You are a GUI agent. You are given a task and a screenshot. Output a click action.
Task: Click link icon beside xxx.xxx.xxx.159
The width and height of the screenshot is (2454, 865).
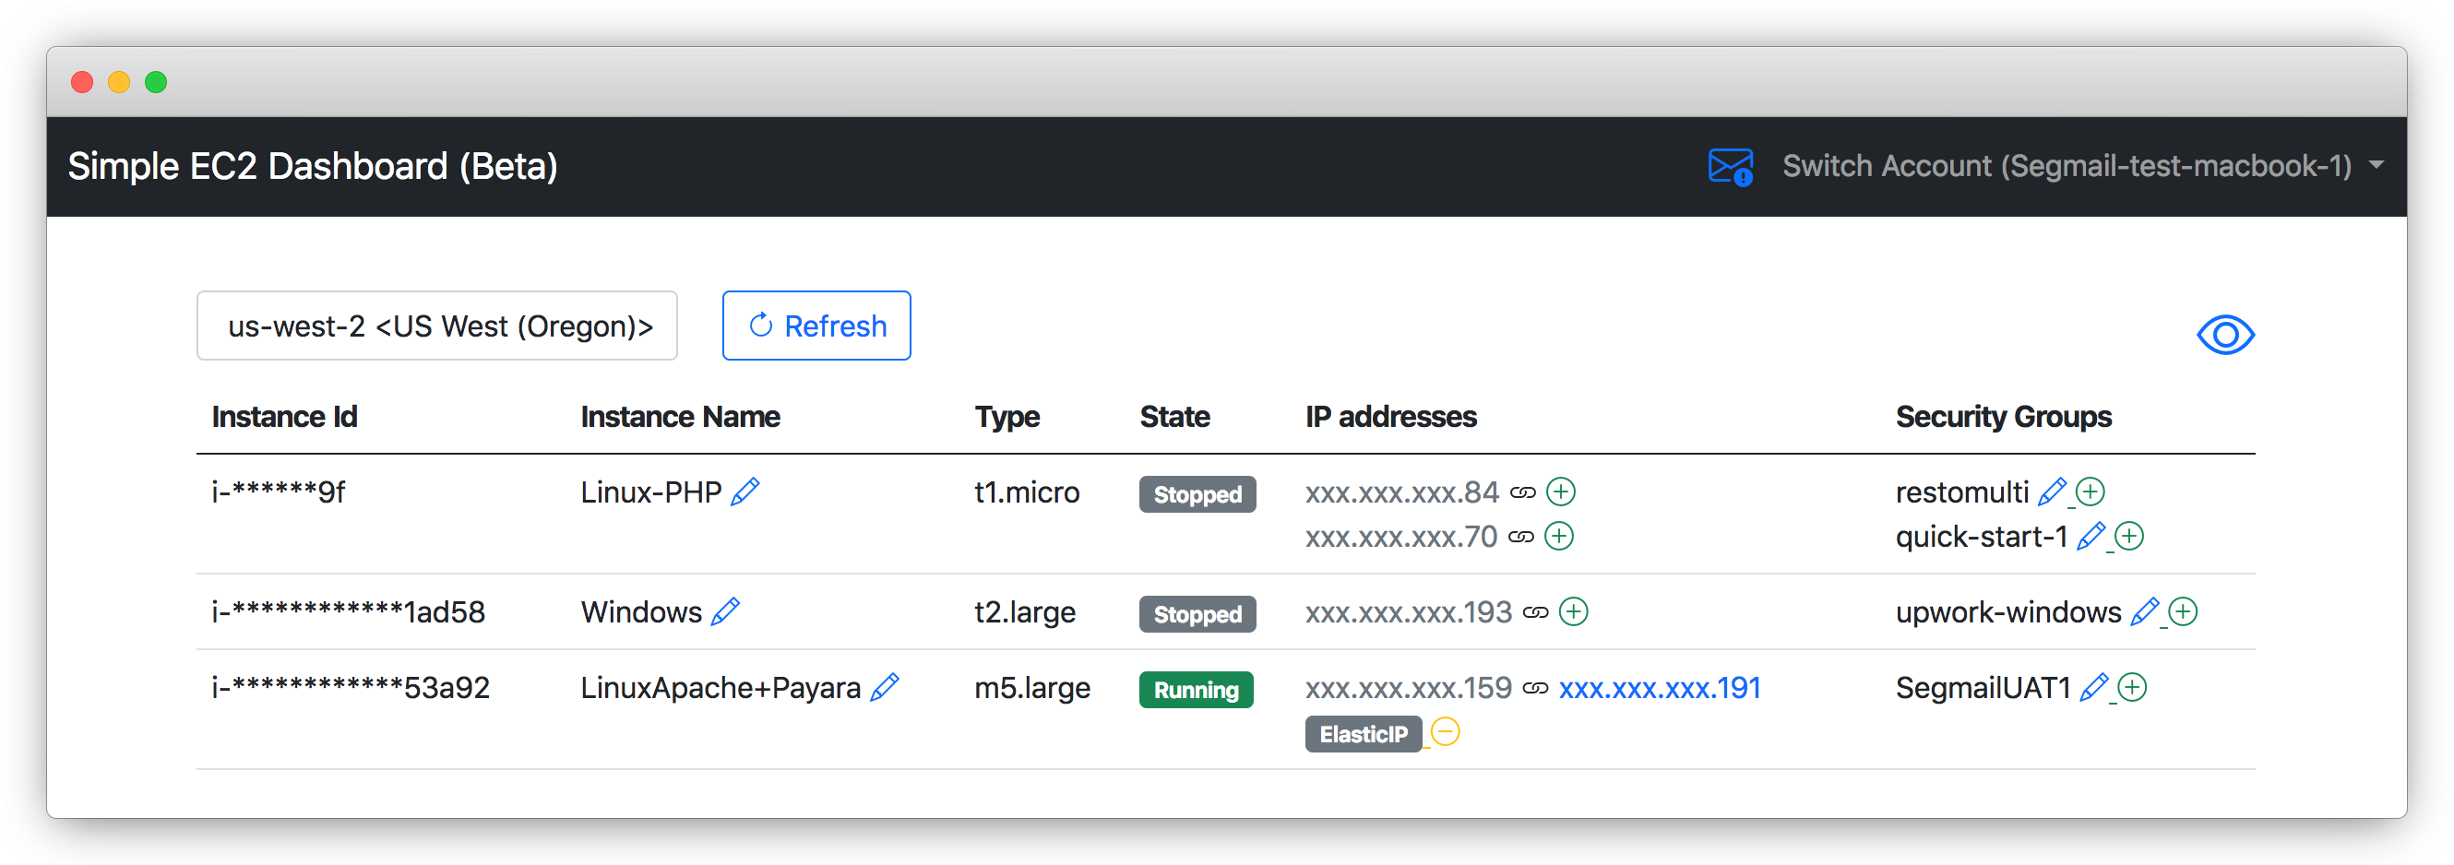1535,688
